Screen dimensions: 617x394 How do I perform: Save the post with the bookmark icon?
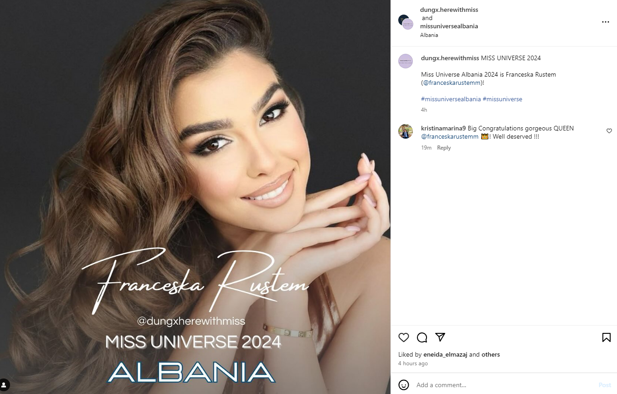pyautogui.click(x=606, y=337)
